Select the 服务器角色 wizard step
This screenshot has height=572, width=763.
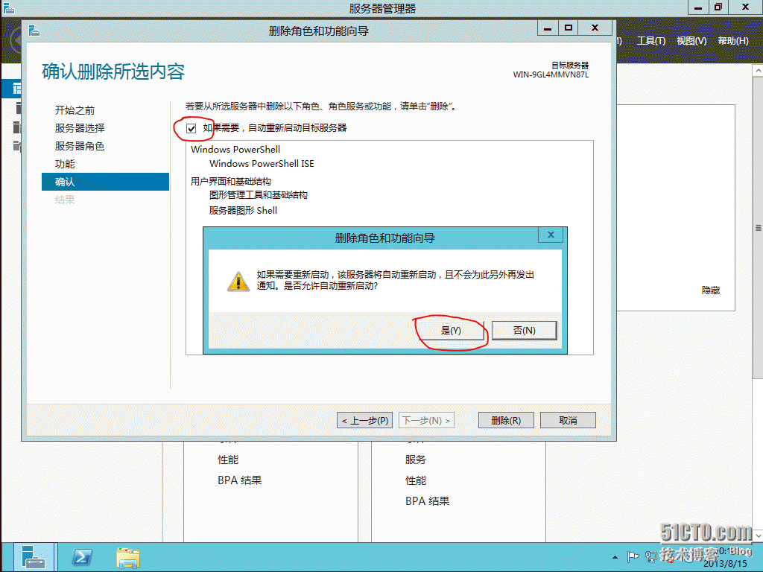pos(80,146)
